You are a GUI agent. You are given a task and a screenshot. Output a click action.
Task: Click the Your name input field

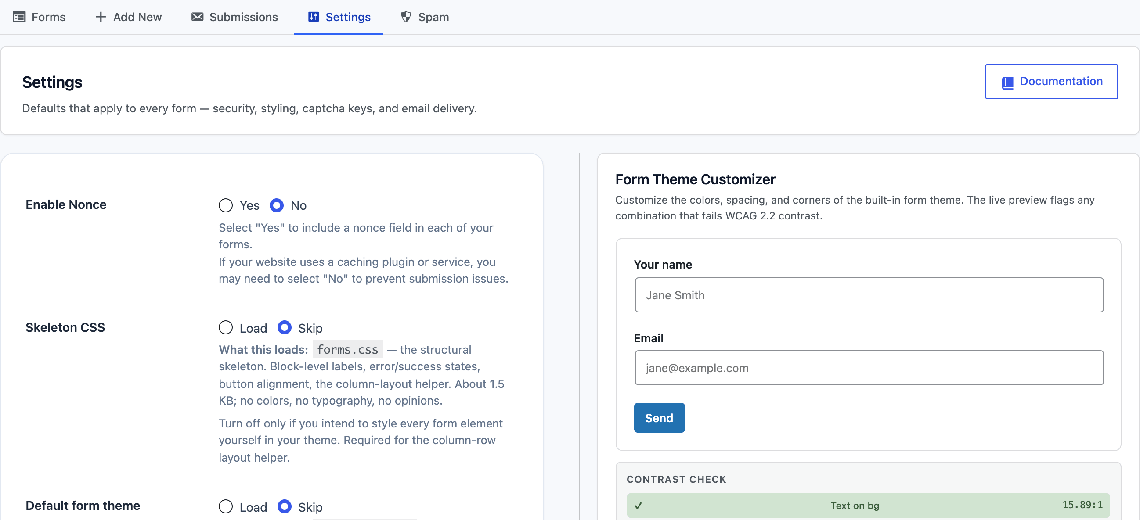pos(869,295)
